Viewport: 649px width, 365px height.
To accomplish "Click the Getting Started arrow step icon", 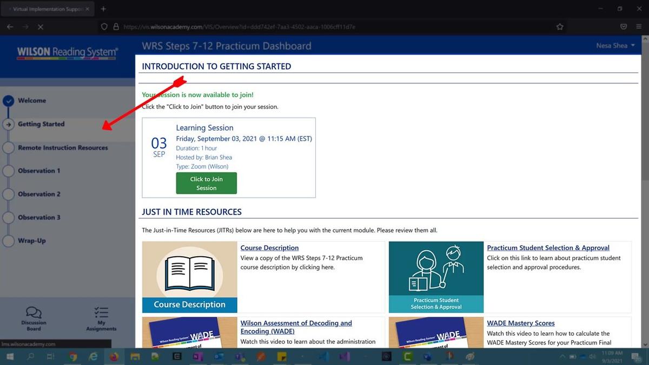I will pos(8,124).
